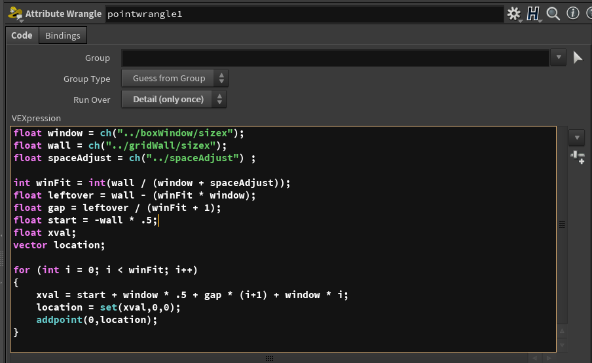Click the help icon at far right
The height and width of the screenshot is (363, 592).
tap(587, 14)
